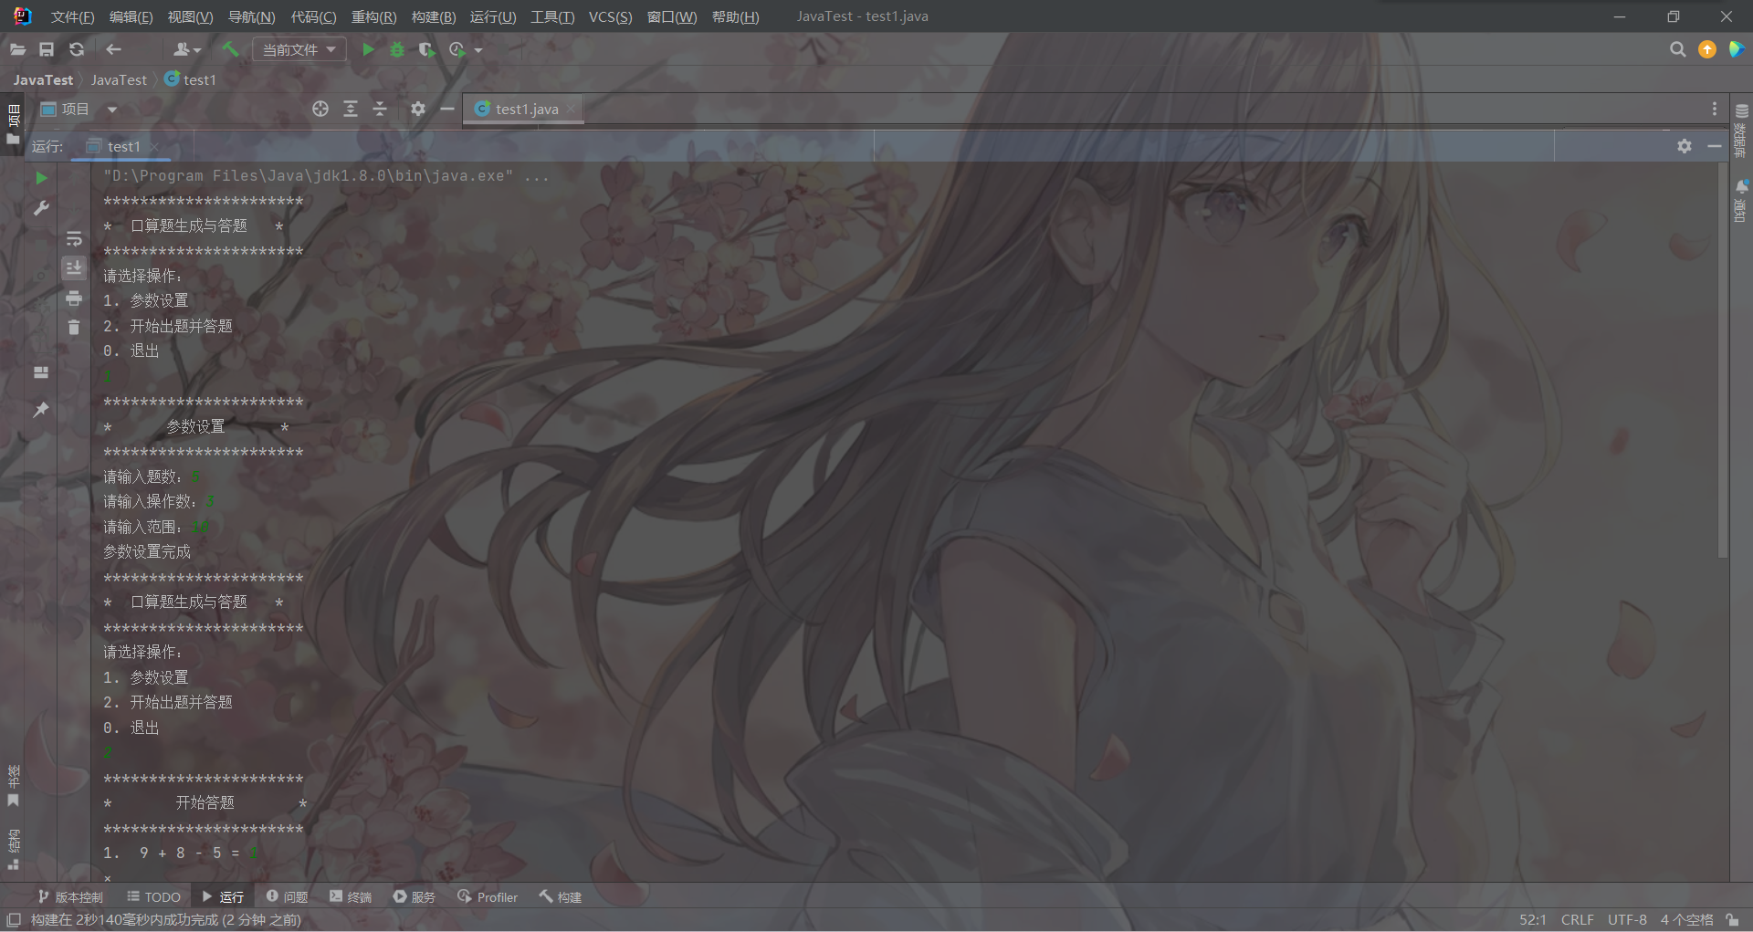
Task: Run with coverage using the shield icon
Action: coord(426,49)
